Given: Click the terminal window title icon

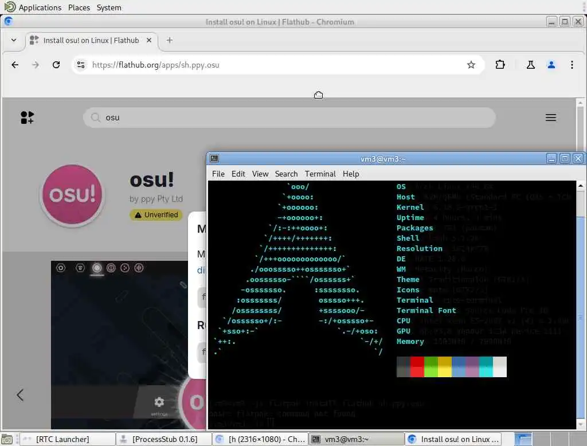Looking at the screenshot, I should click(214, 158).
